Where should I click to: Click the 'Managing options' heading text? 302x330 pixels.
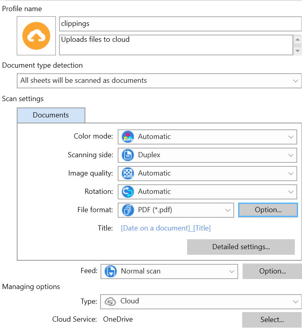coord(31,287)
